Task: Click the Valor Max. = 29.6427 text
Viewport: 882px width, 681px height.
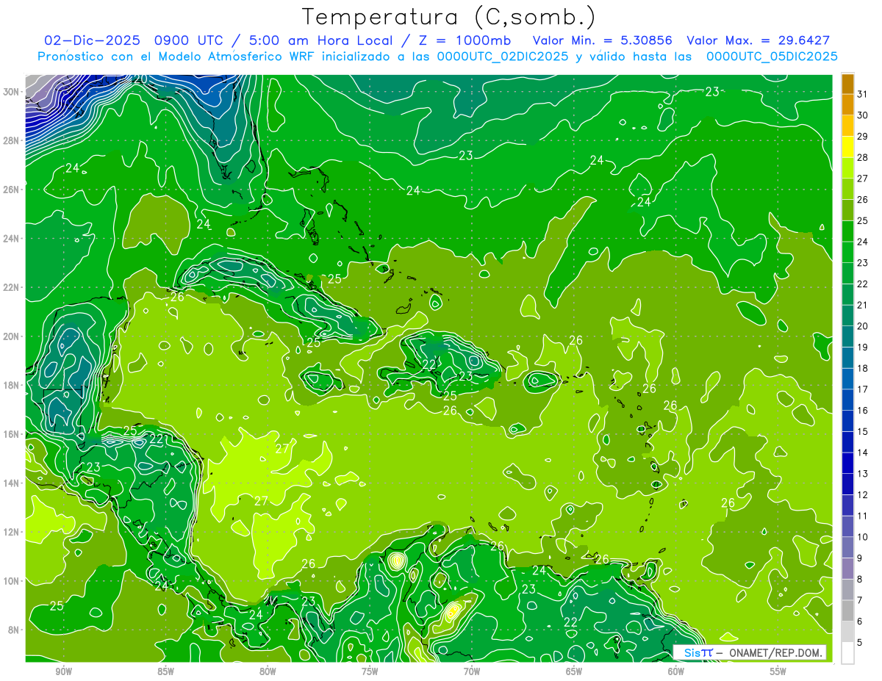Action: click(x=758, y=40)
